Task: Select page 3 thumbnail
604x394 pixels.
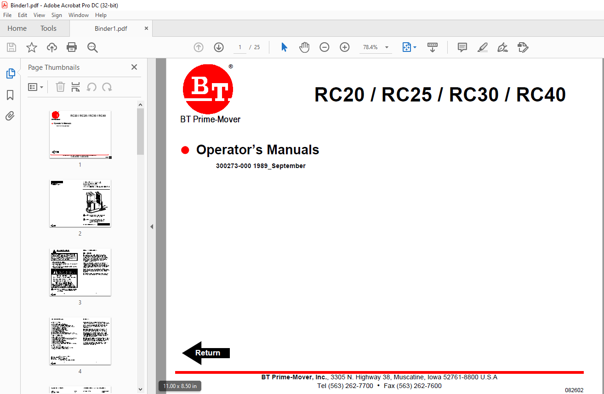Action: tap(80, 272)
